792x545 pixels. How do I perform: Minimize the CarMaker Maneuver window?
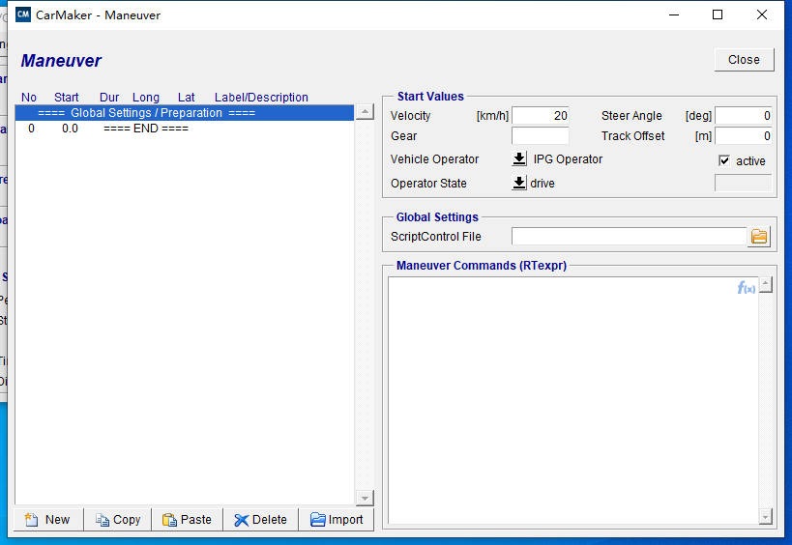click(x=674, y=14)
